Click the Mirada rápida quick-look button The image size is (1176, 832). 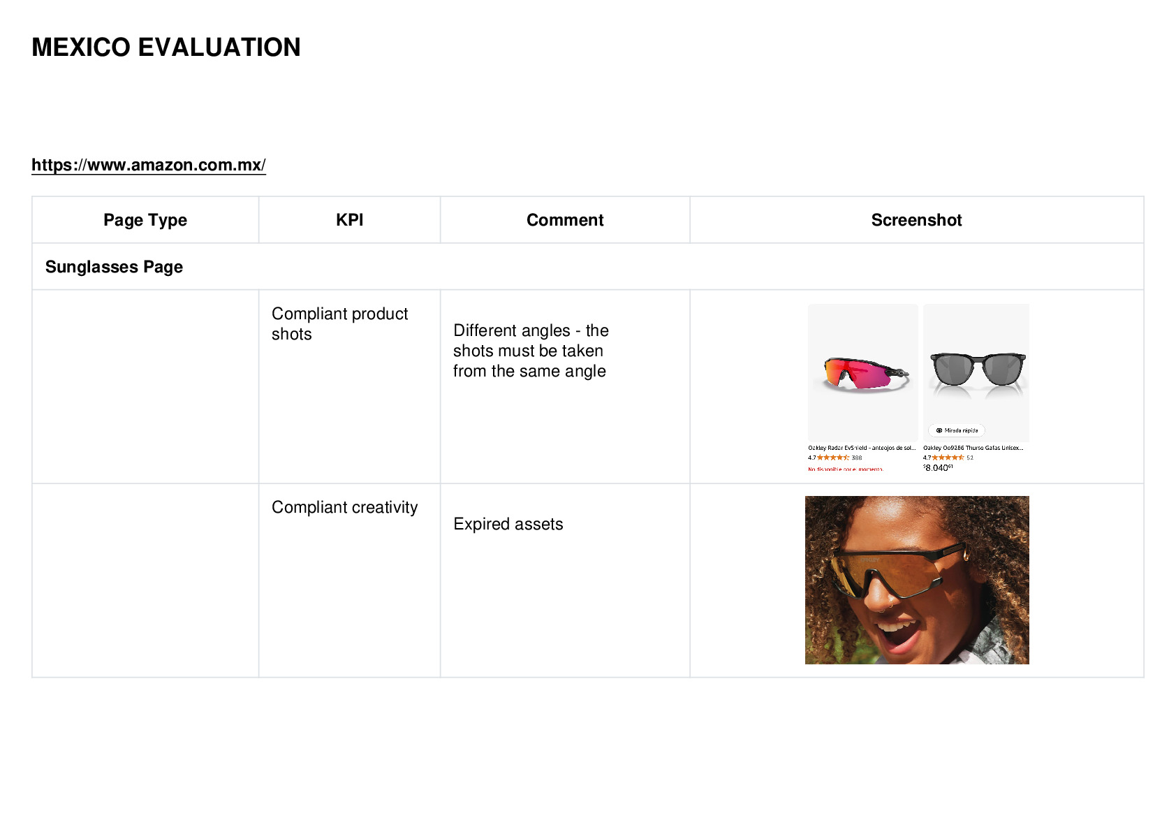tap(956, 430)
